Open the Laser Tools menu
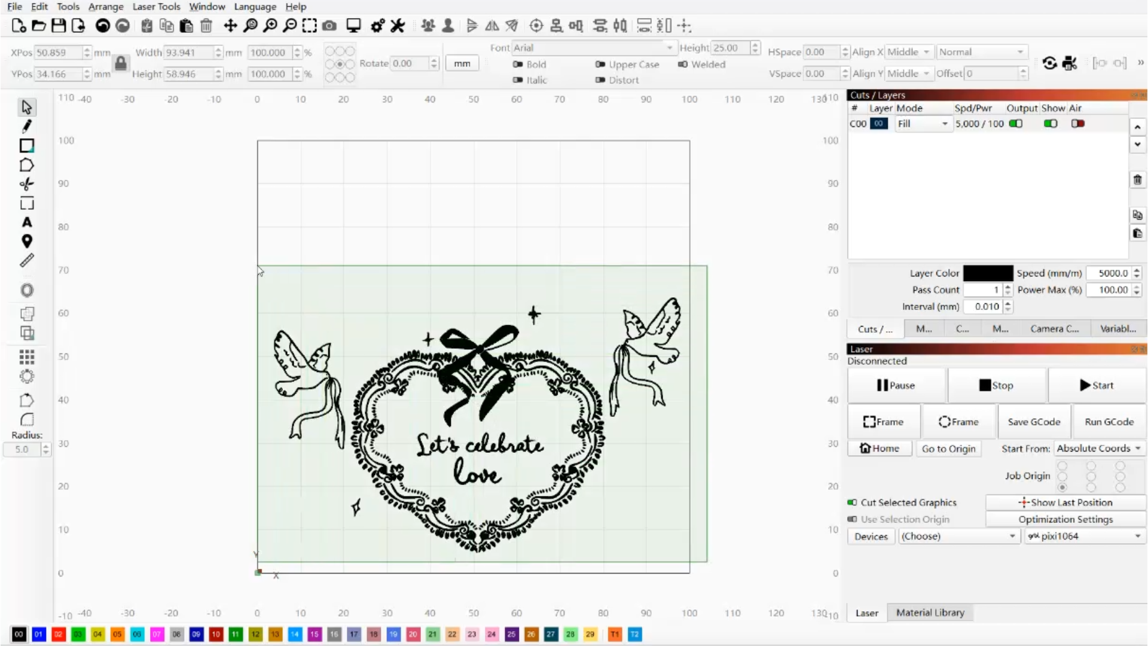This screenshot has width=1148, height=646. coord(156,7)
